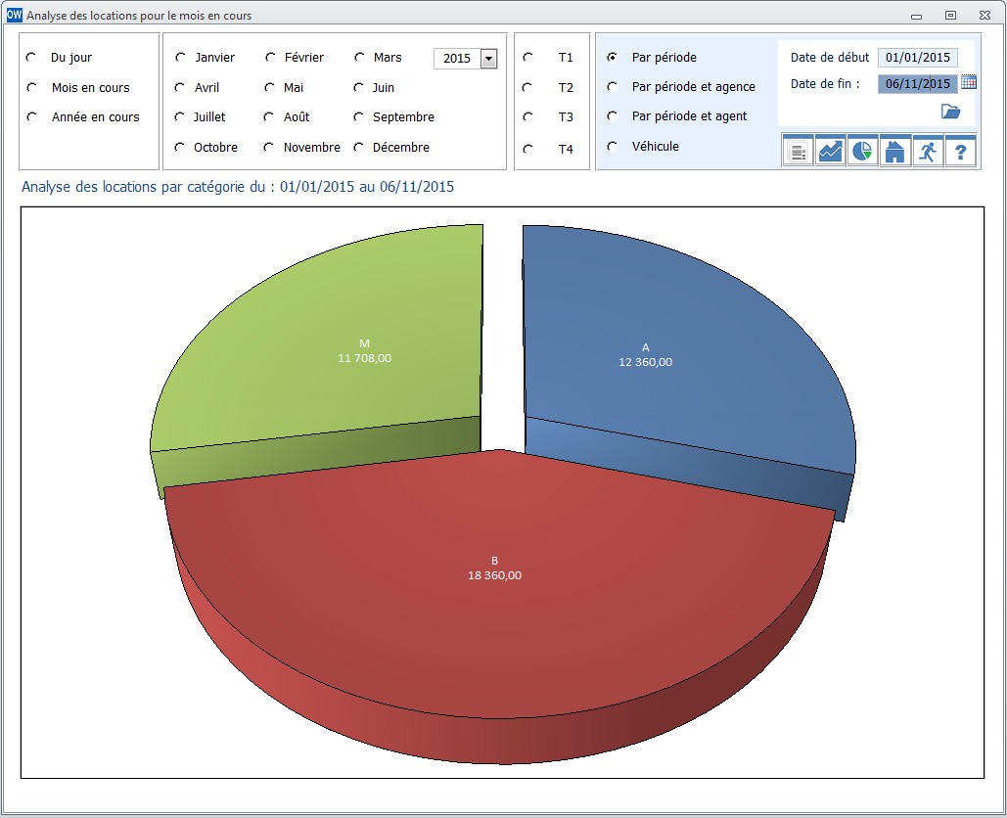Screen dimensions: 1007x818
Task: Choose the Août month option
Action: [x=269, y=116]
